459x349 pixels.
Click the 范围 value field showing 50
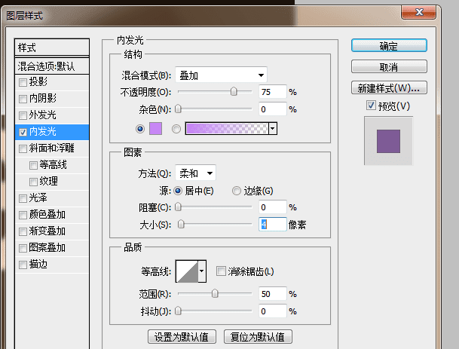(273, 294)
